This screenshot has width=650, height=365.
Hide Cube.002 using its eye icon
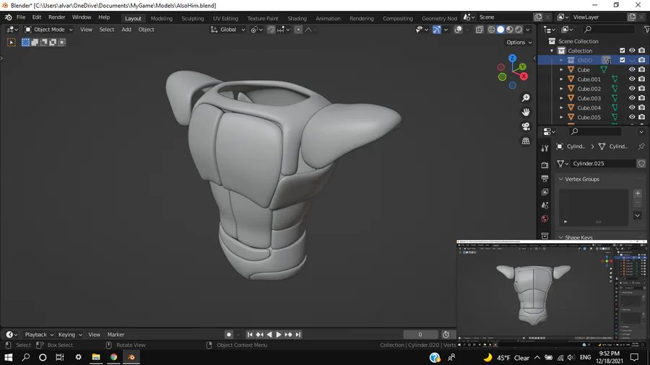[632, 89]
